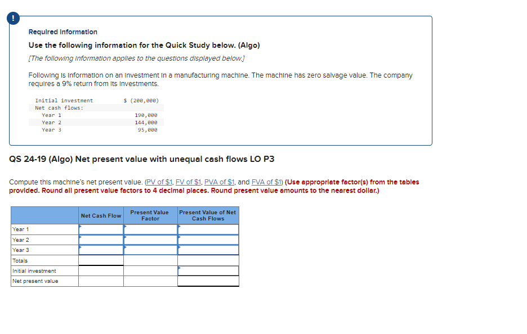Viewport: 527px width, 334px height.
Task: Select Year 2 Present Value Factor cell
Action: (150, 240)
